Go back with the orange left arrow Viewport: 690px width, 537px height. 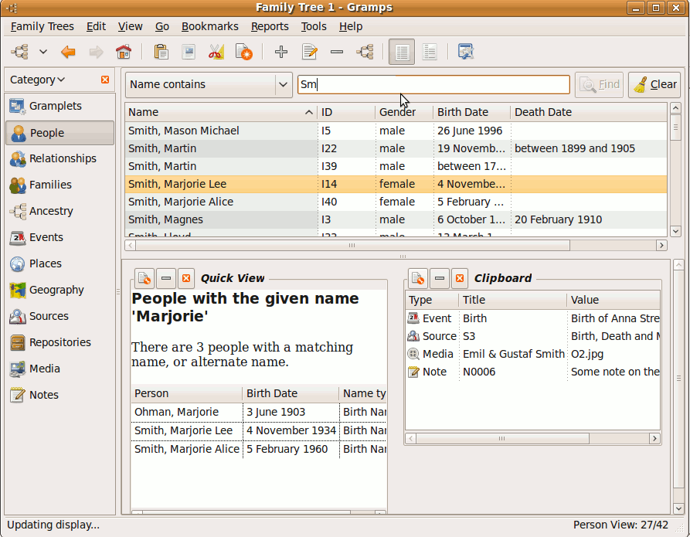tap(68, 52)
